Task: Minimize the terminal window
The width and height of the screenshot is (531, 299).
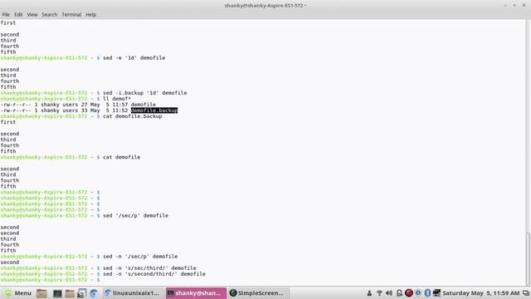Action: [x=505, y=6]
